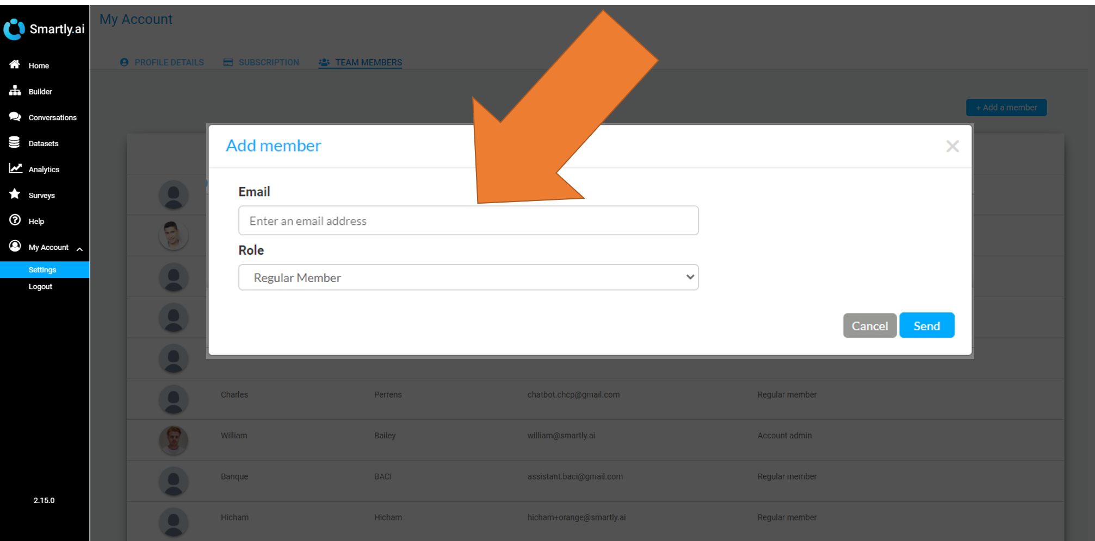Click the Conversations chat bubbles icon
This screenshot has width=1095, height=541.
tap(15, 117)
